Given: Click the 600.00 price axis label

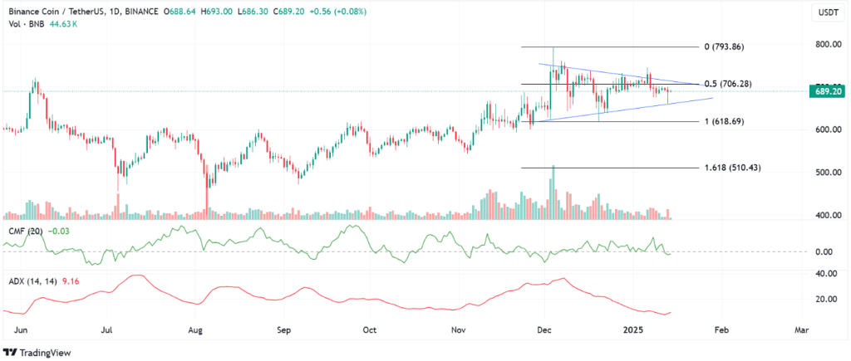Looking at the screenshot, I should point(829,129).
